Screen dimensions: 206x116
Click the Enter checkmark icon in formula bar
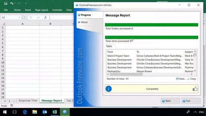tap(38, 17)
